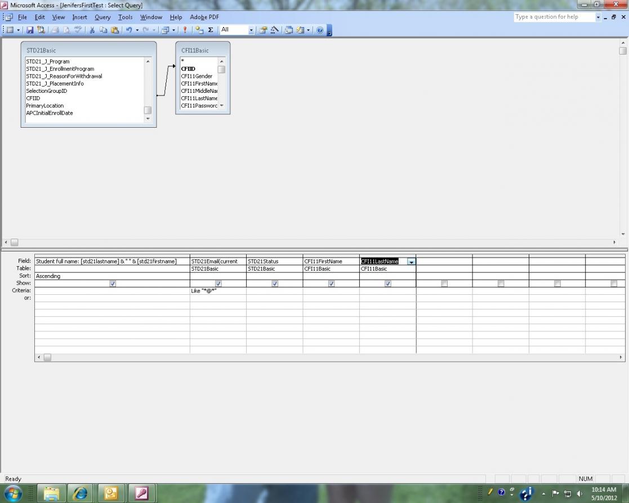629x503 pixels.
Task: Click the STD21Basic list scrollbar thumb
Action: (x=148, y=110)
